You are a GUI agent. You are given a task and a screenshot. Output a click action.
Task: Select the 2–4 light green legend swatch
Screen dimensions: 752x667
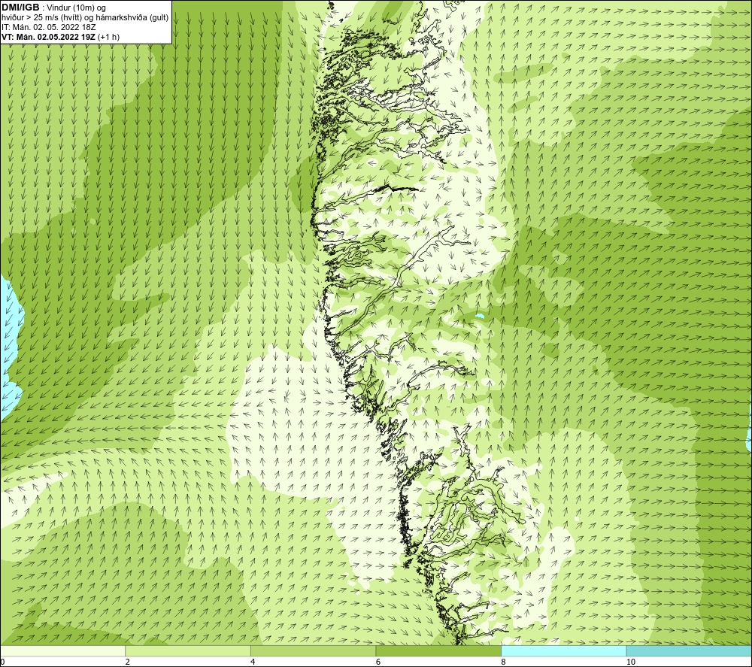point(188,650)
